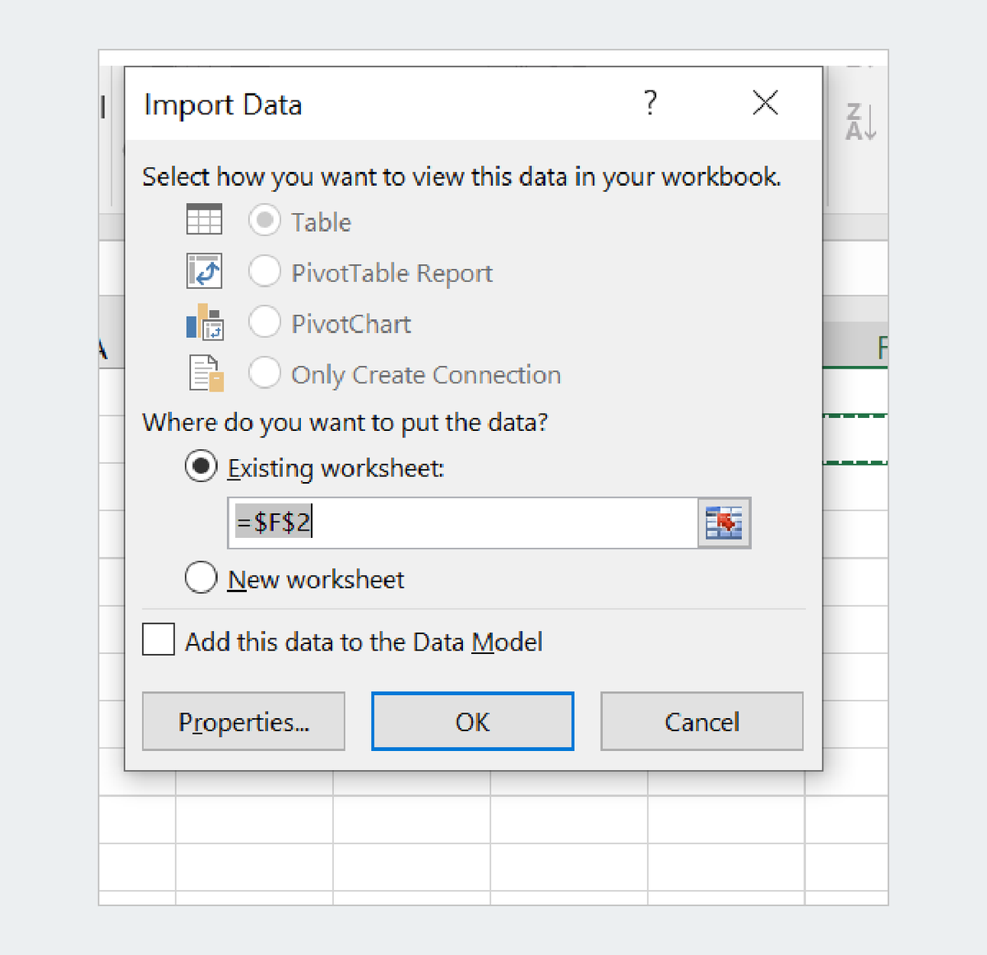Close the Import Data dialog with X

[x=765, y=103]
